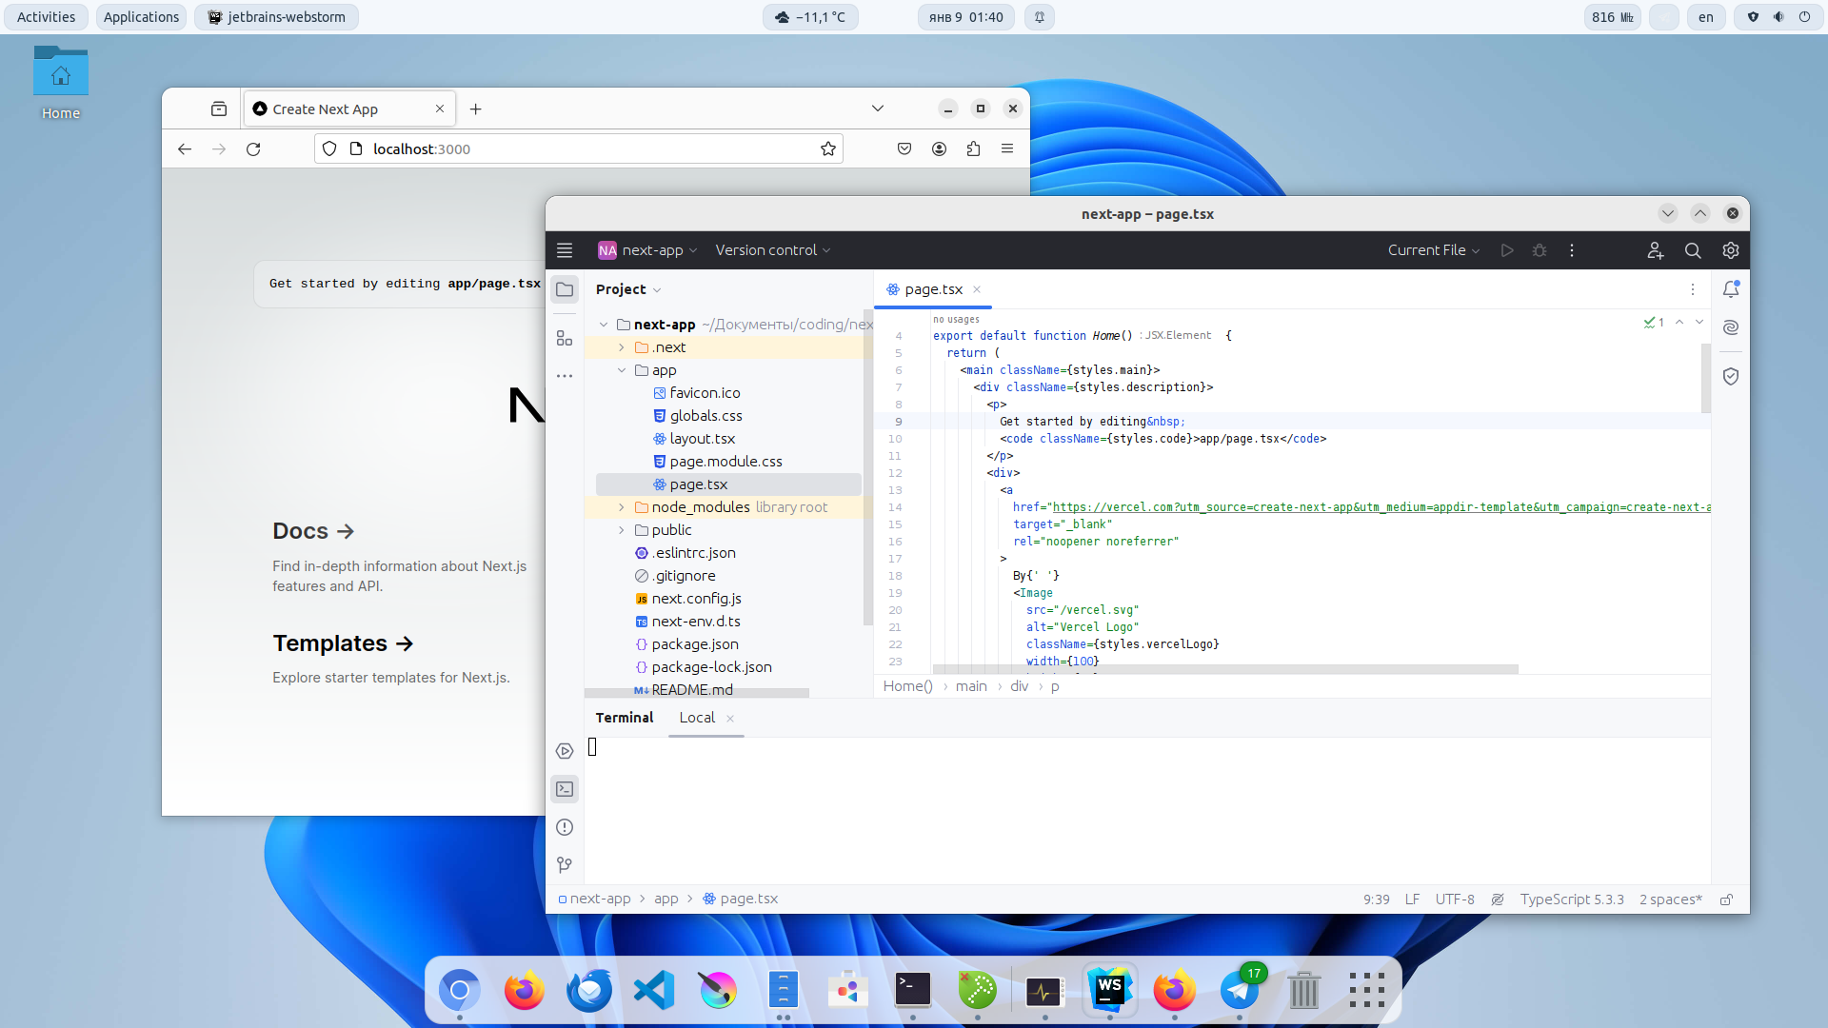Viewport: 1828px width, 1028px height.
Task: Open IDE settings gear icon
Action: (1731, 250)
